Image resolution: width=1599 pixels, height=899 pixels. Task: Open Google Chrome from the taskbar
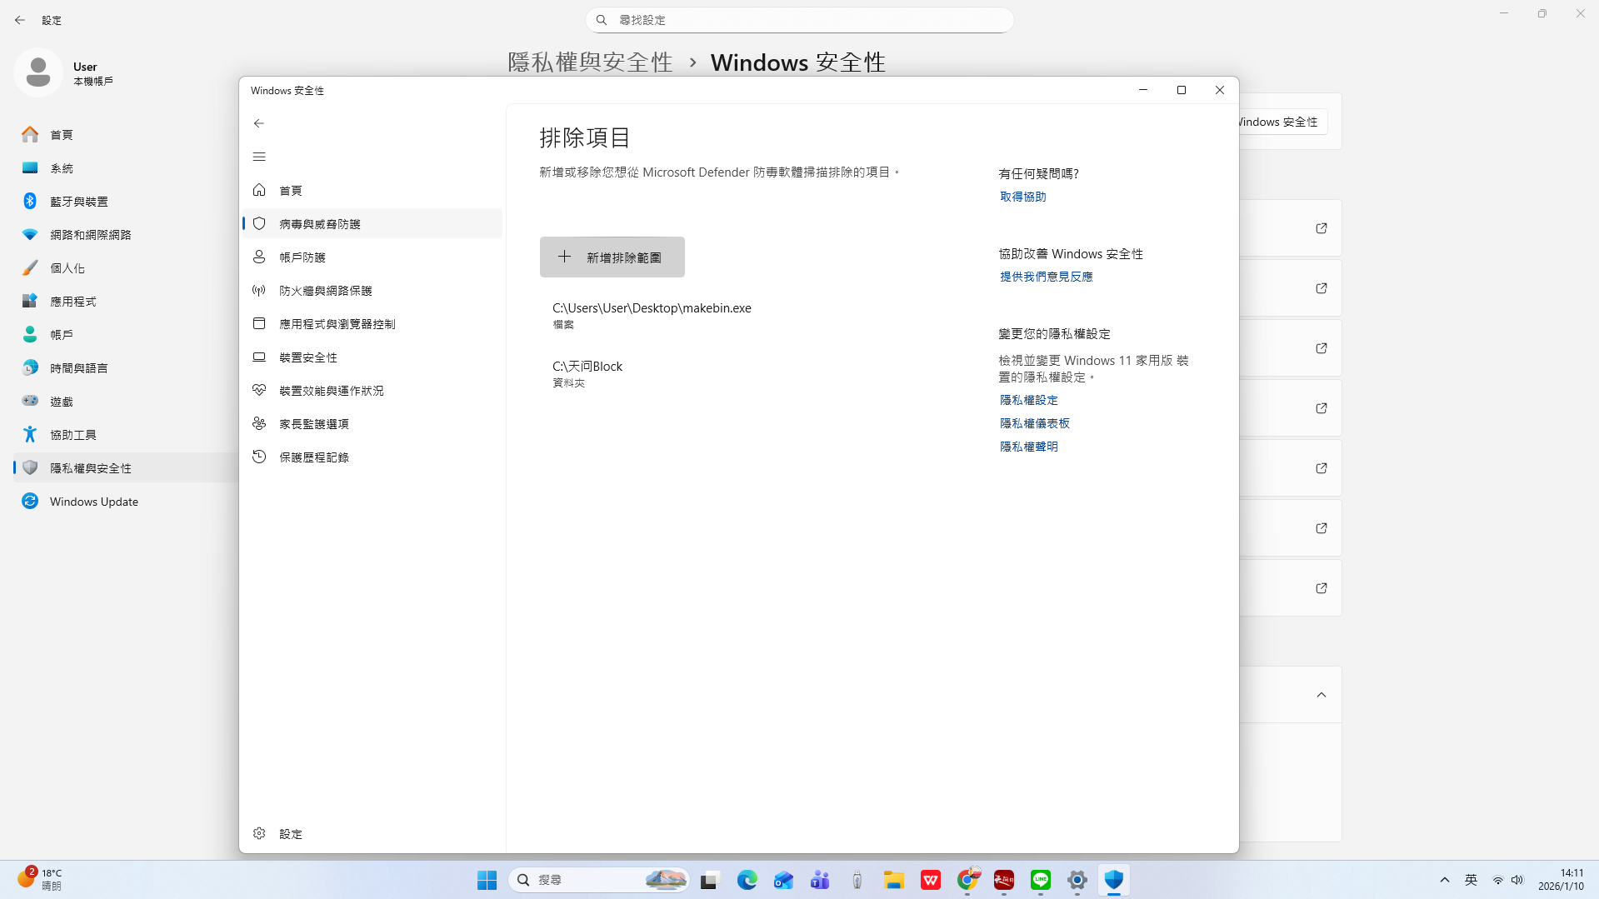tap(967, 880)
